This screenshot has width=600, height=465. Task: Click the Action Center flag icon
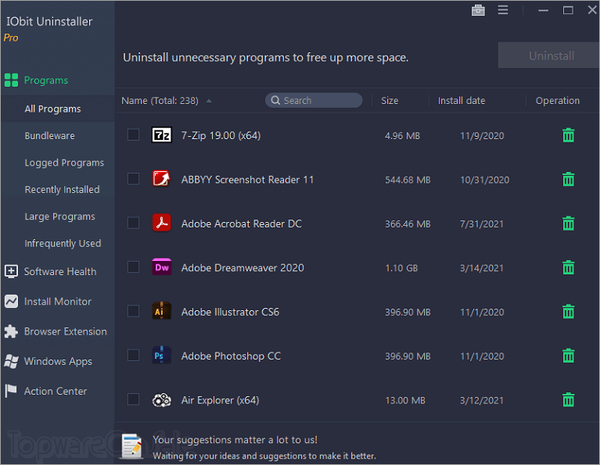[11, 392]
